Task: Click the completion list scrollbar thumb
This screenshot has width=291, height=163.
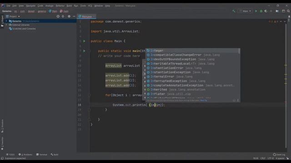Action: point(239,51)
